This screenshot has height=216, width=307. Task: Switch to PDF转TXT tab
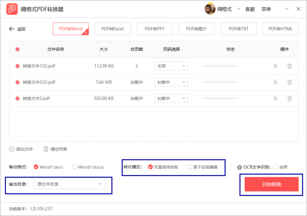[238, 29]
